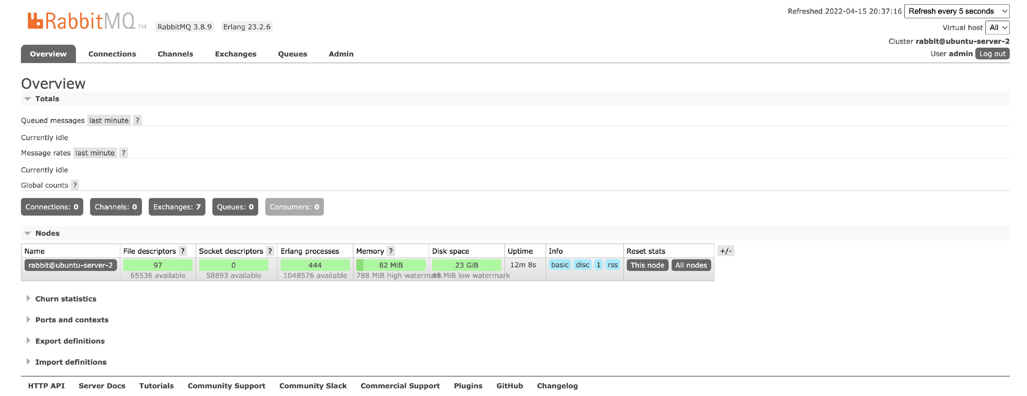Click Socket descriptors help question mark
Image resolution: width=1027 pixels, height=396 pixels.
coord(270,251)
